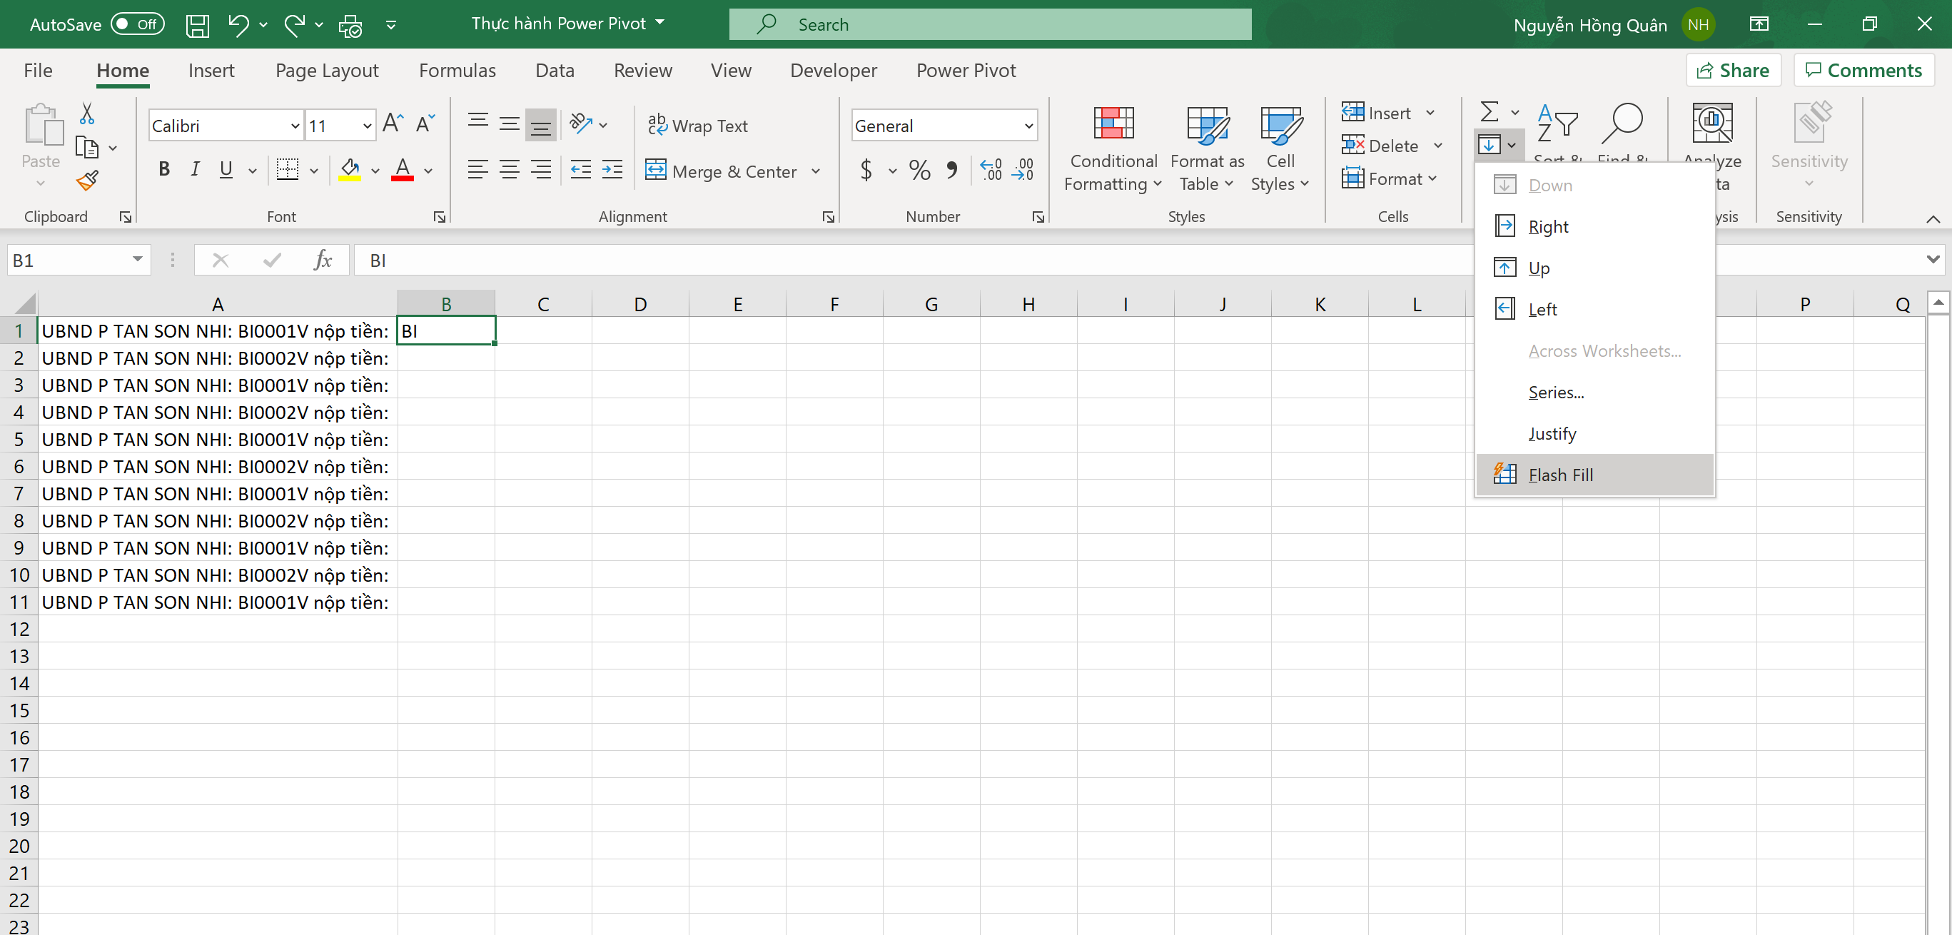Viewport: 1952px width, 935px height.
Task: Click the Share button
Action: tap(1733, 71)
